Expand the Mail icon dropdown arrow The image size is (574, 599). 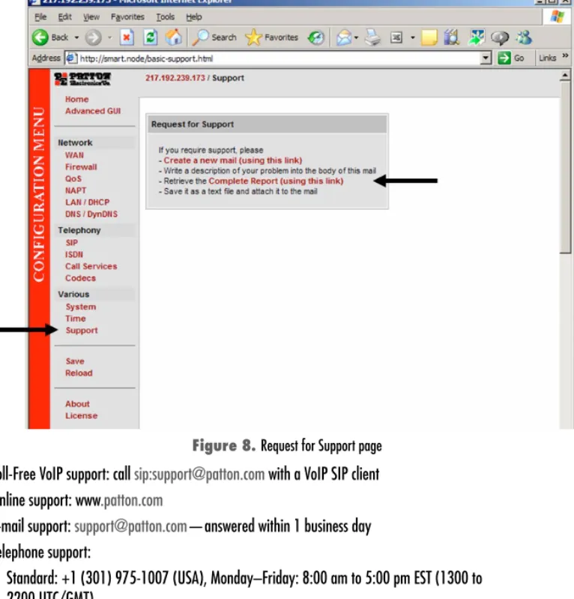click(x=357, y=37)
